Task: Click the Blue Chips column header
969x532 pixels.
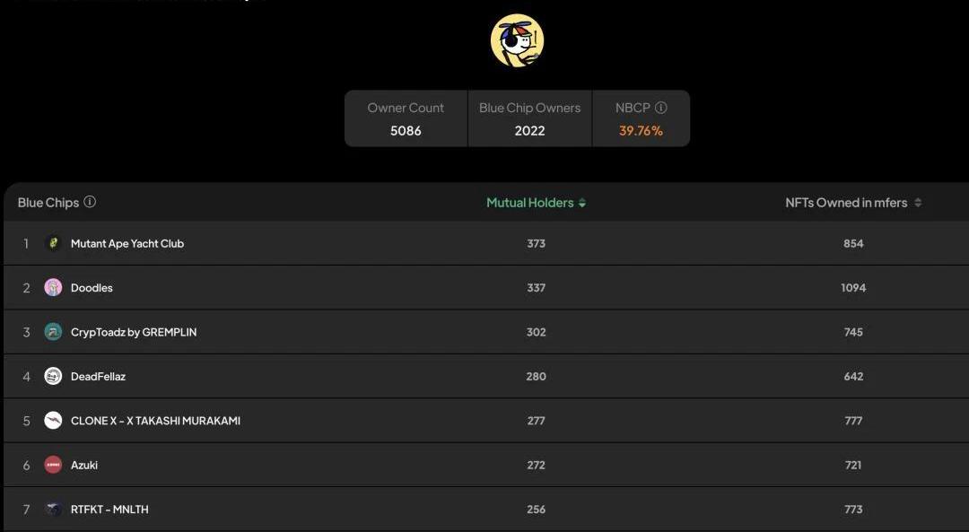Action: 48,203
